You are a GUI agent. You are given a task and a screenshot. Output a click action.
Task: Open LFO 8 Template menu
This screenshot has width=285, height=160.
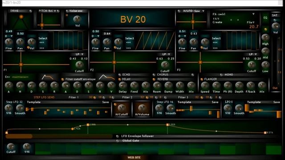click(x=254, y=102)
